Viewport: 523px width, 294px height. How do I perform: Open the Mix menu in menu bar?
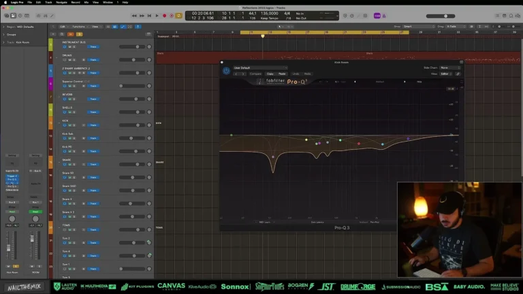click(86, 2)
